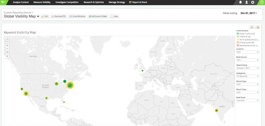Screen dimensions: 265x126
Task: Open the Research & Optimize menu
Action: point(93,2)
